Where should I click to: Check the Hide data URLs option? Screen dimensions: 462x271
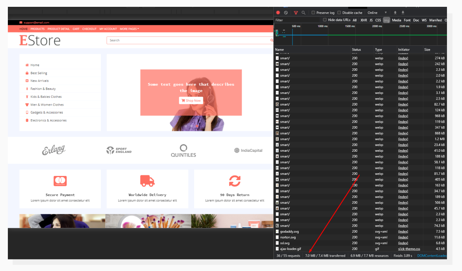[325, 19]
